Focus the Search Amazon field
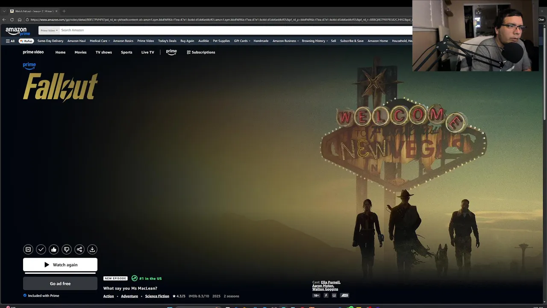The width and height of the screenshot is (547, 308). click(235, 30)
